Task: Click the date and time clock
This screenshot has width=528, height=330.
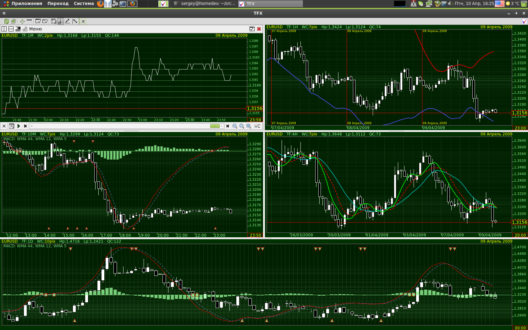Action: point(474,3)
